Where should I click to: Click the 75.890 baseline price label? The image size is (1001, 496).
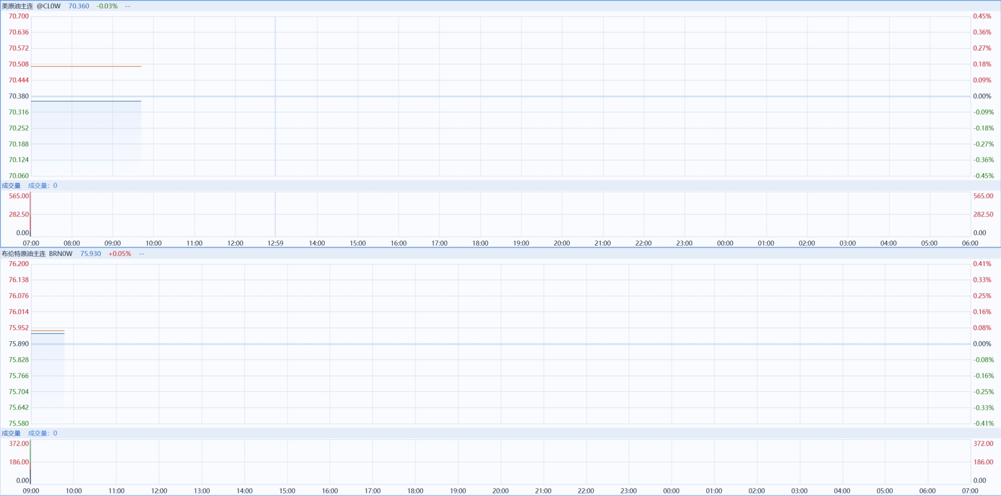(x=19, y=344)
